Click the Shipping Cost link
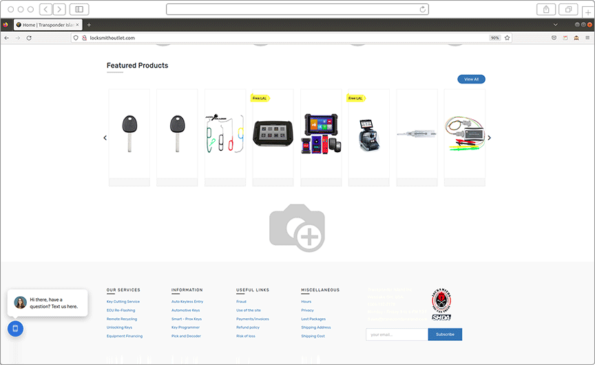Viewport: 595px width, 365px height. (313, 336)
